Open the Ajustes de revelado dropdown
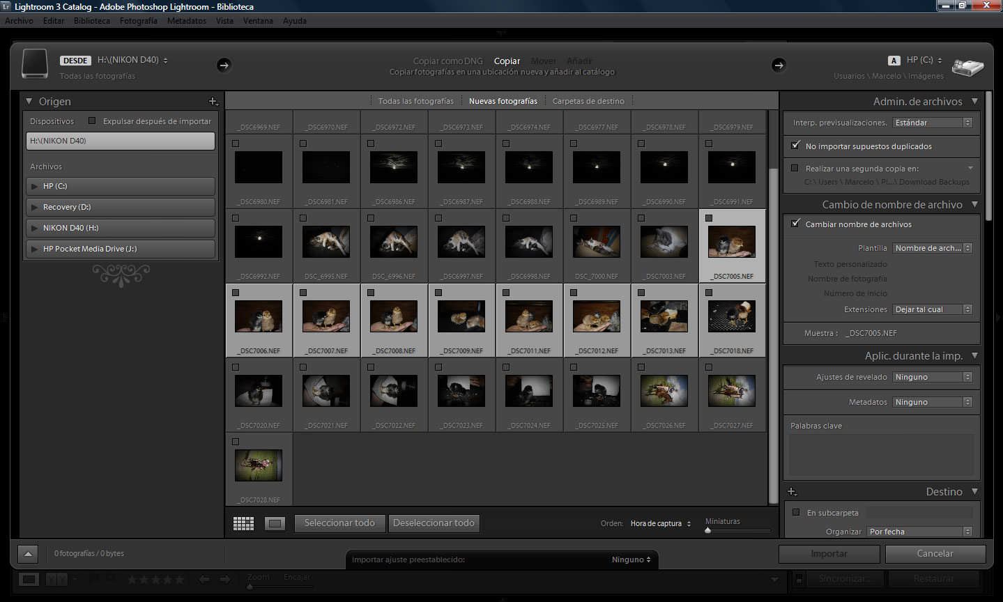The height and width of the screenshot is (602, 1003). 933,377
